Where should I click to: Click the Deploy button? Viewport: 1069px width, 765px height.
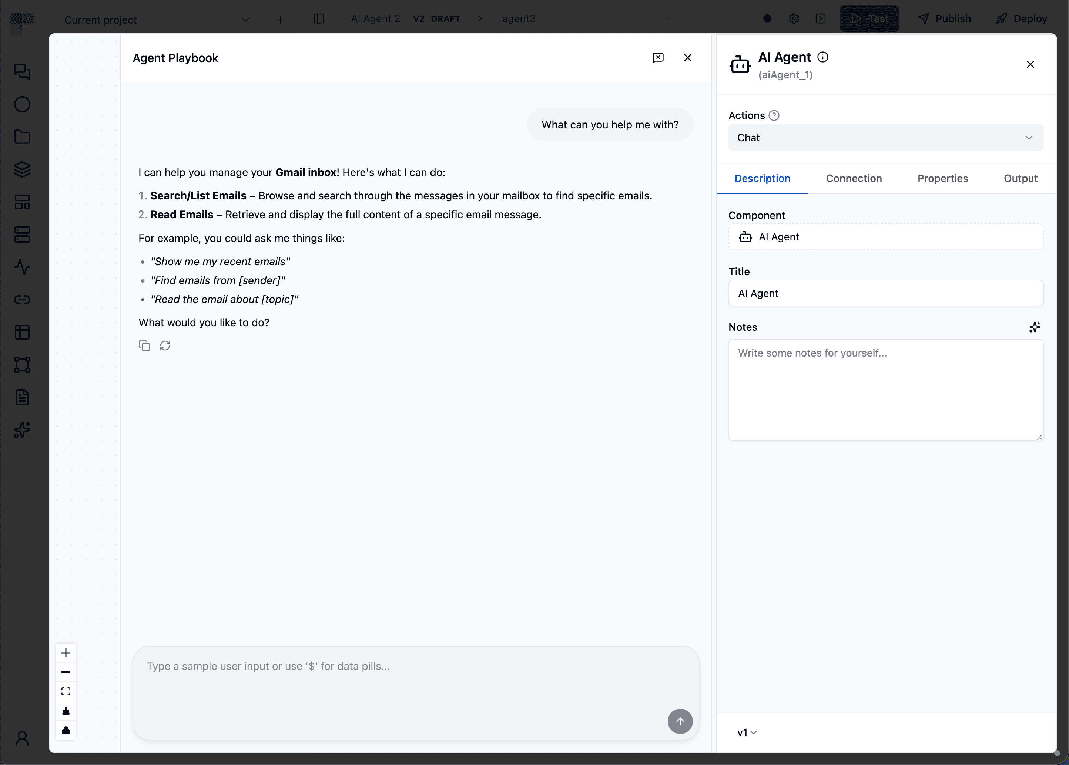point(1021,19)
